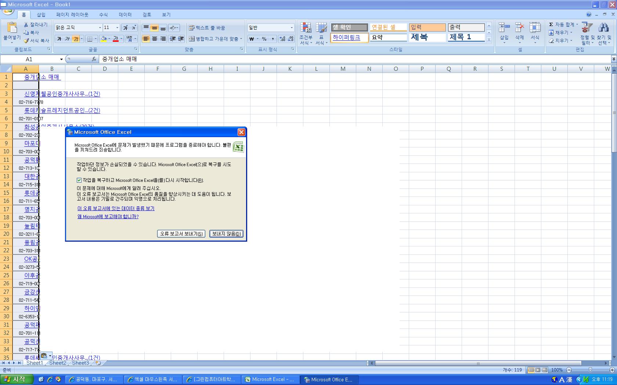The image size is (617, 385).
Task: Click the decrease decimal icon
Action: pyautogui.click(x=291, y=39)
